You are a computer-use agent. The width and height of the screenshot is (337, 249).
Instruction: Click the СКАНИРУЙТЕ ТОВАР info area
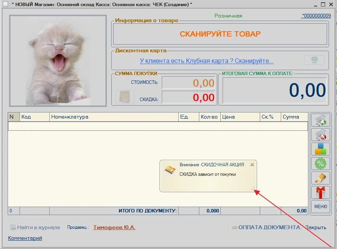tap(220, 34)
